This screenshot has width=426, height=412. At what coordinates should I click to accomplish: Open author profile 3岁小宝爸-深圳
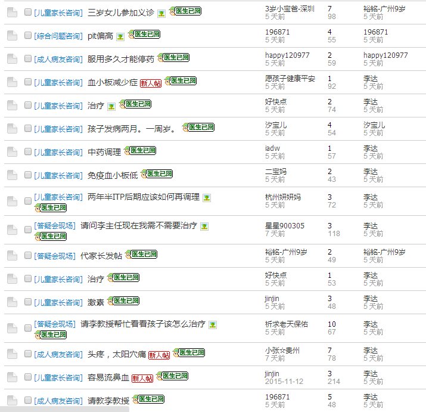tap(290, 9)
